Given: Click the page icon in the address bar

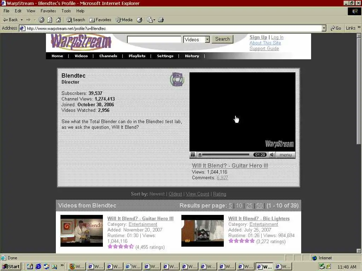Looking at the screenshot, I should 22,28.
